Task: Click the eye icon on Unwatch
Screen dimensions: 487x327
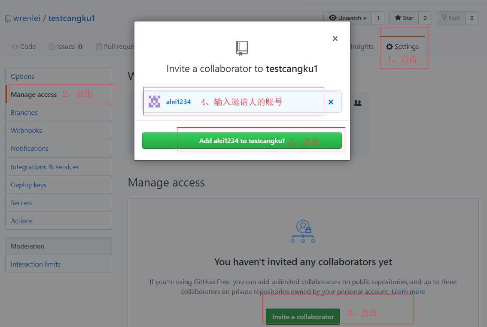Action: pyautogui.click(x=333, y=18)
